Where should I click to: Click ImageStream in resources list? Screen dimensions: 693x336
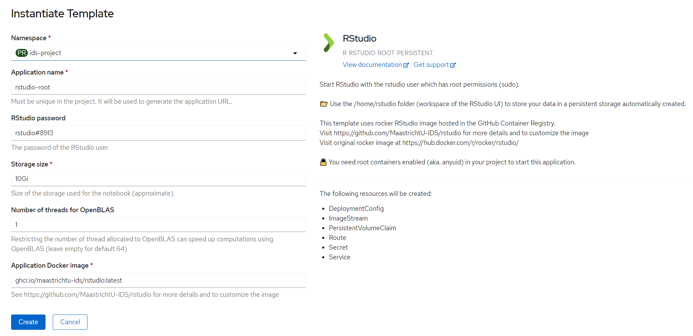pos(348,218)
